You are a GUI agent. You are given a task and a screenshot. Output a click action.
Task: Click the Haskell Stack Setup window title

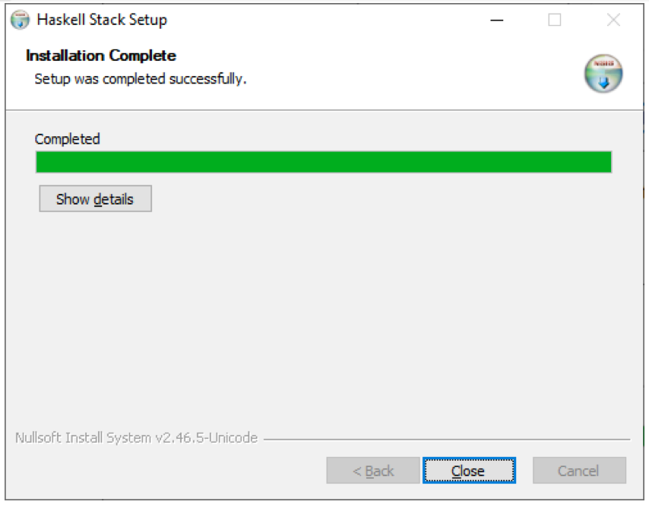tap(102, 20)
